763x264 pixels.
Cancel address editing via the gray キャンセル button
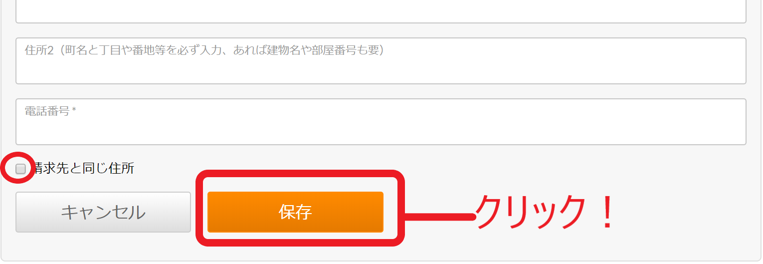click(103, 212)
